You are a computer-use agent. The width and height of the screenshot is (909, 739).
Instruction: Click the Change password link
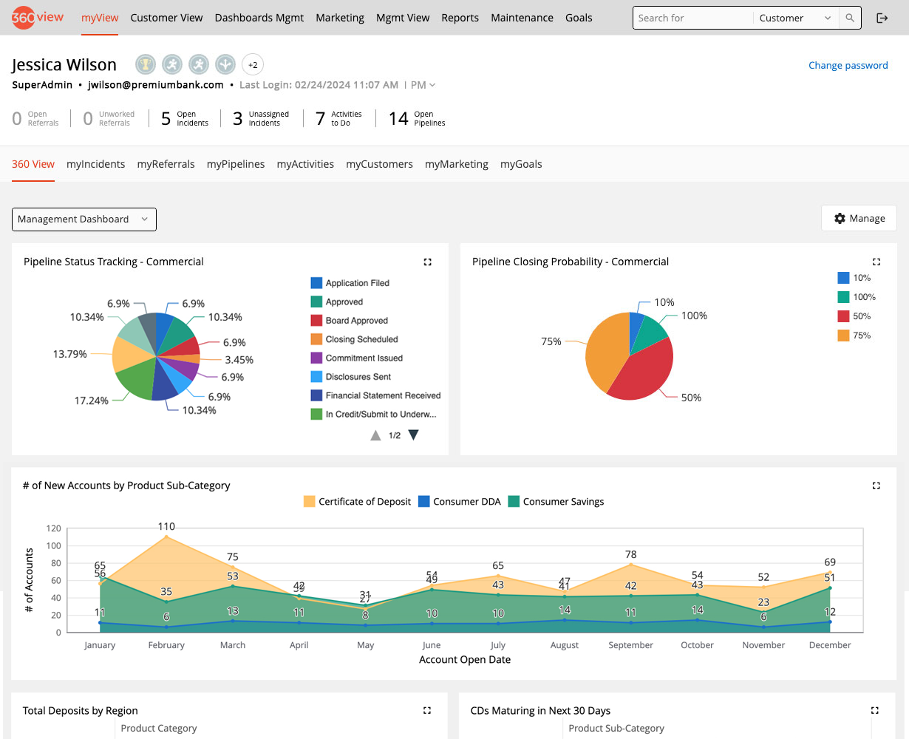pos(848,65)
